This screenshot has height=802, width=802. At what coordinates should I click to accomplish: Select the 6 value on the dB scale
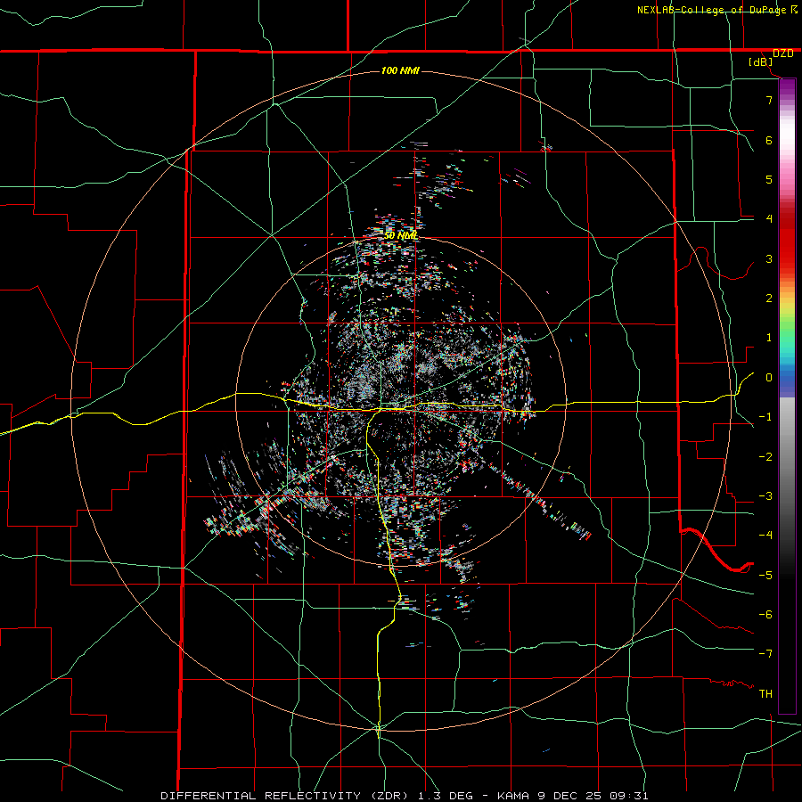[x=769, y=140]
